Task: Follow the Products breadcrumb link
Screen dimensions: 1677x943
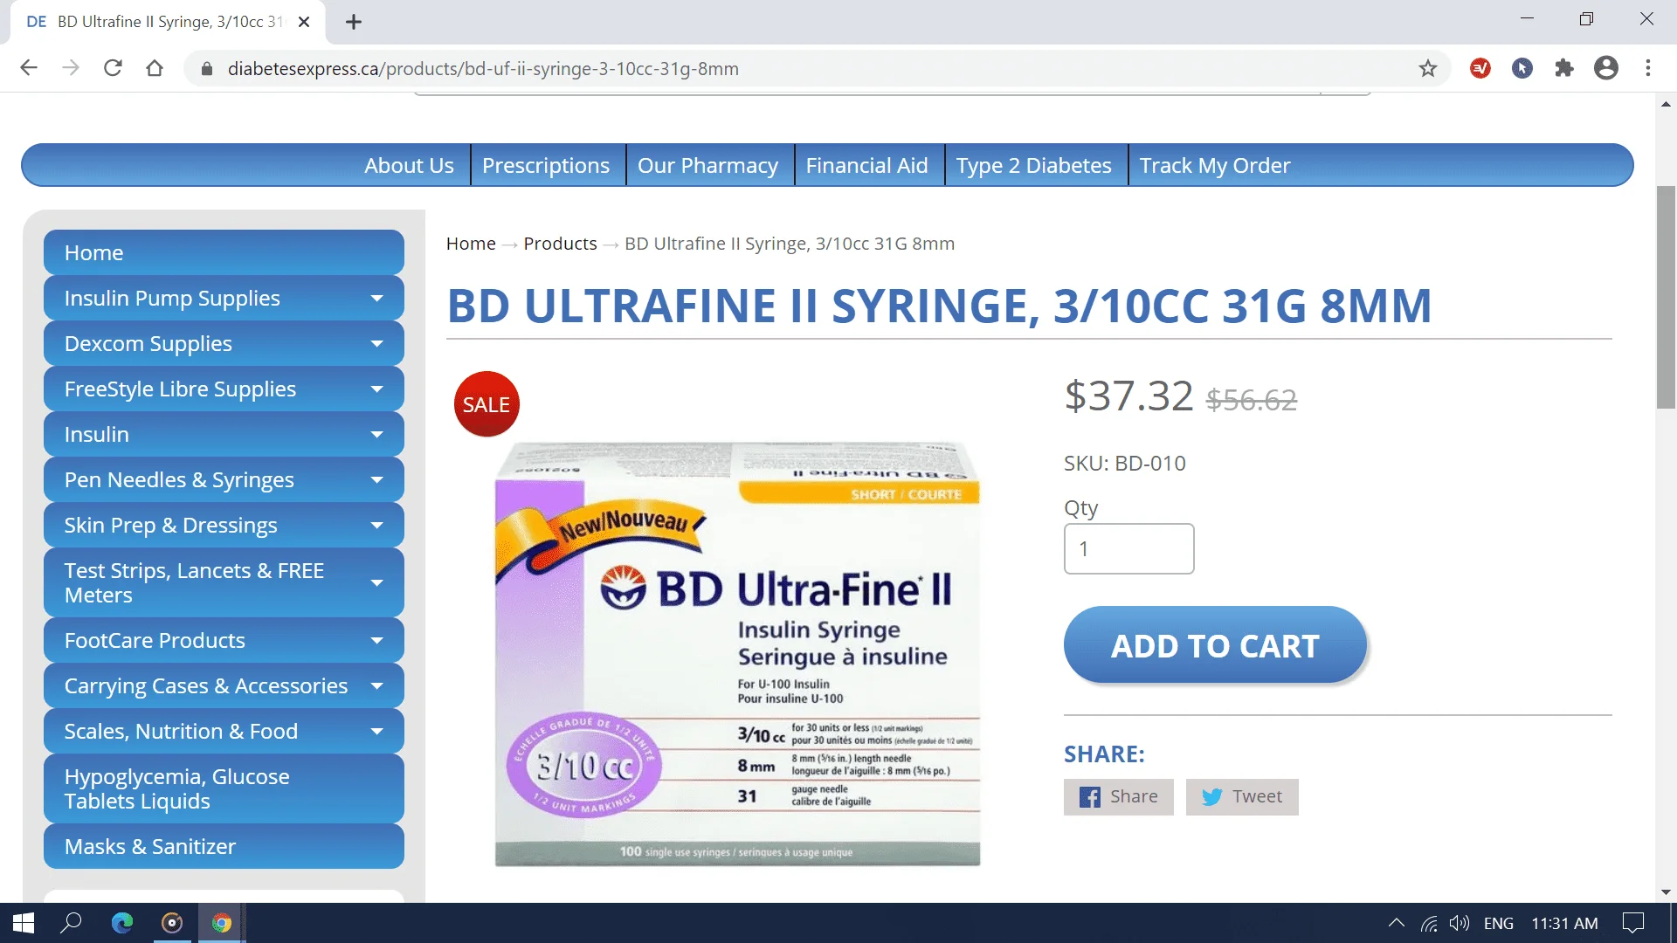Action: click(560, 244)
